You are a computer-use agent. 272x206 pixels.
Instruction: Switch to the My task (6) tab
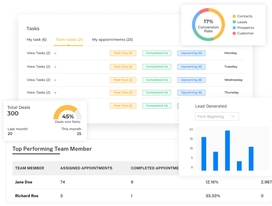36,39
